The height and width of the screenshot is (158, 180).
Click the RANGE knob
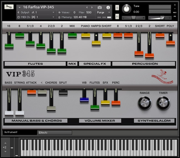click(x=145, y=103)
